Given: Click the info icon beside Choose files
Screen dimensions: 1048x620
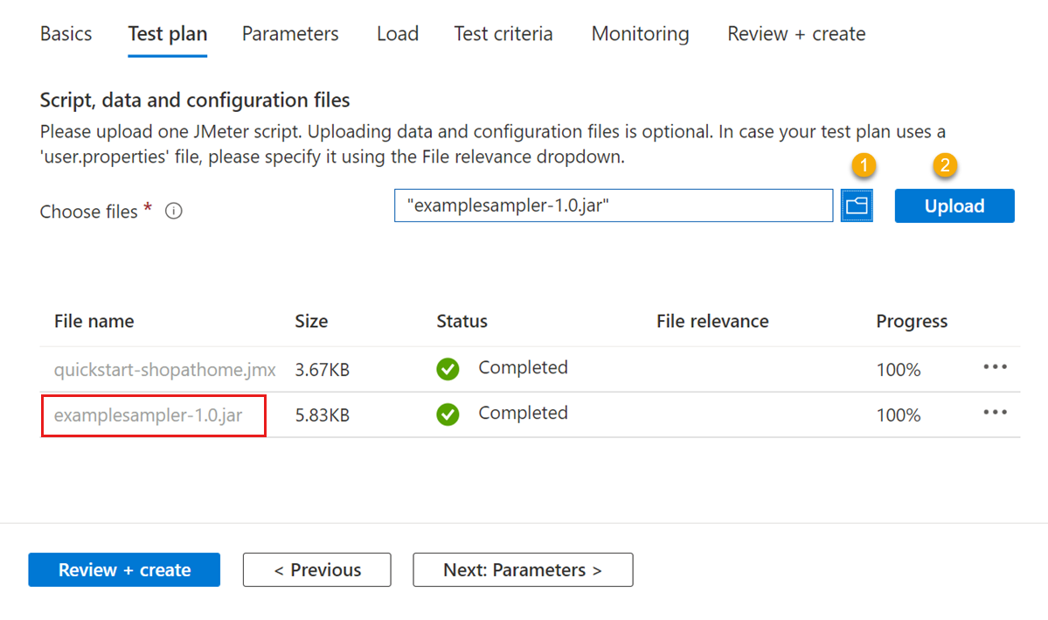Looking at the screenshot, I should [x=173, y=211].
